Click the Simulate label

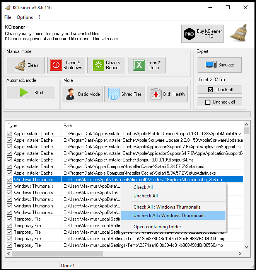tap(226, 65)
